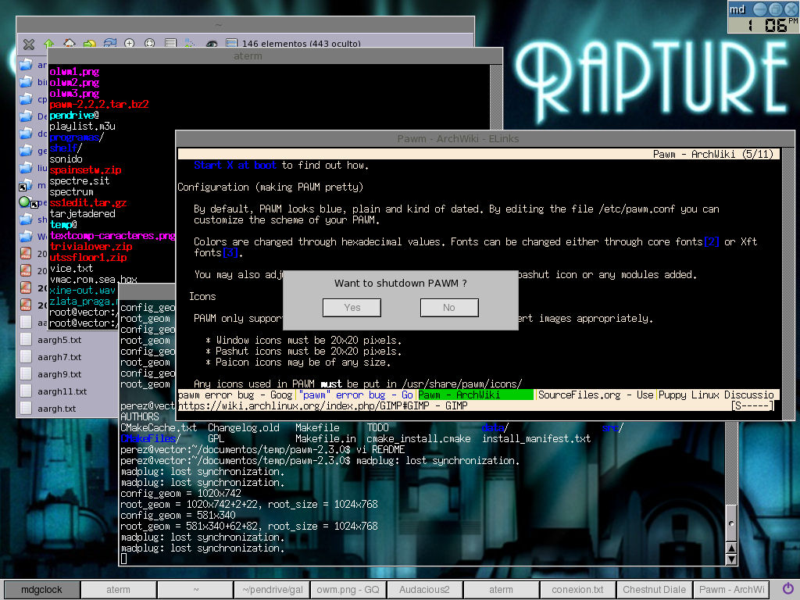Switch to details list view icon
The height and width of the screenshot is (600, 800).
(170, 44)
